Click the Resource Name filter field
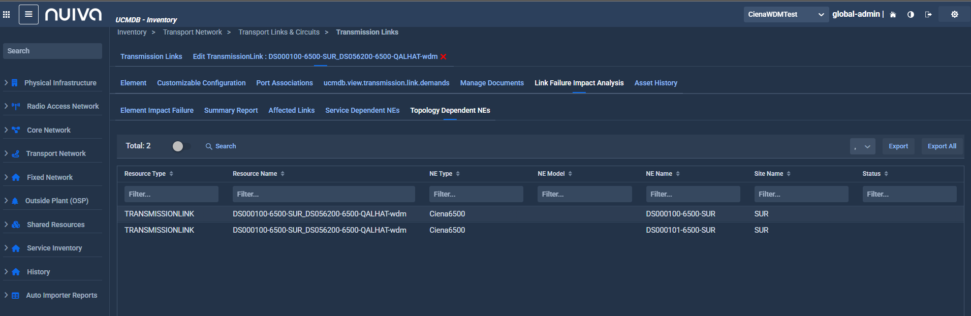Viewport: 971px width, 316px height. (x=324, y=194)
